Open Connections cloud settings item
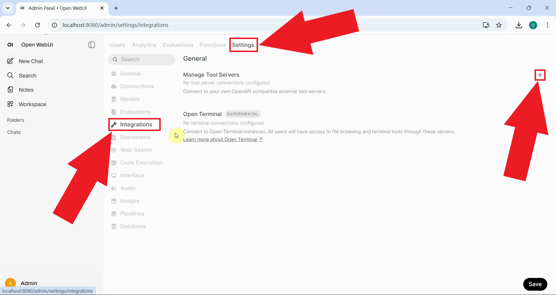The height and width of the screenshot is (295, 556). [132, 86]
